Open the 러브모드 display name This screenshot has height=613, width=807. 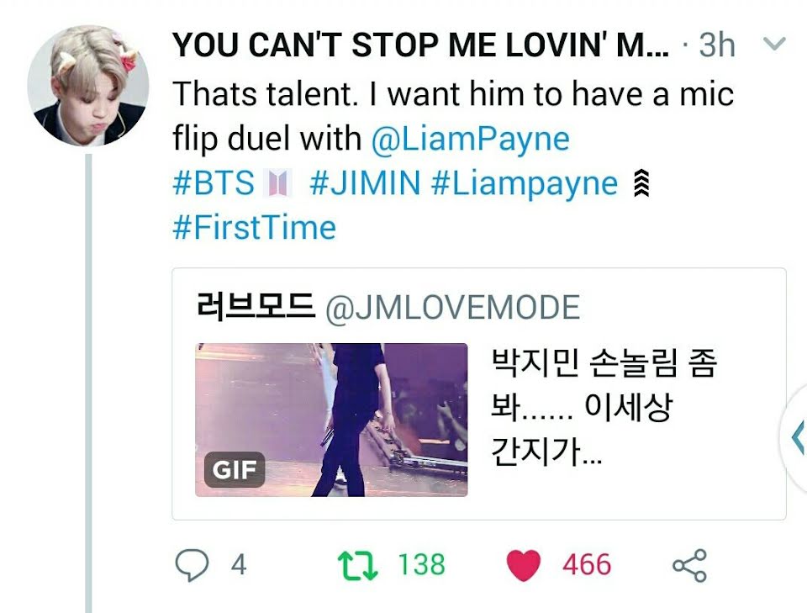pos(255,306)
